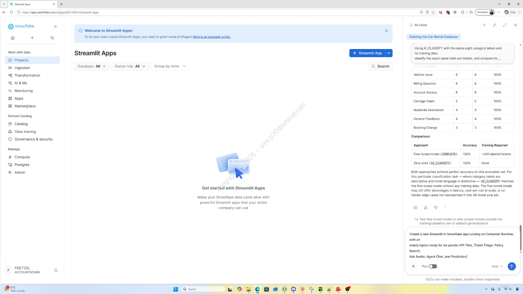Go back in browser
The width and height of the screenshot is (523, 294).
tap(4, 12)
